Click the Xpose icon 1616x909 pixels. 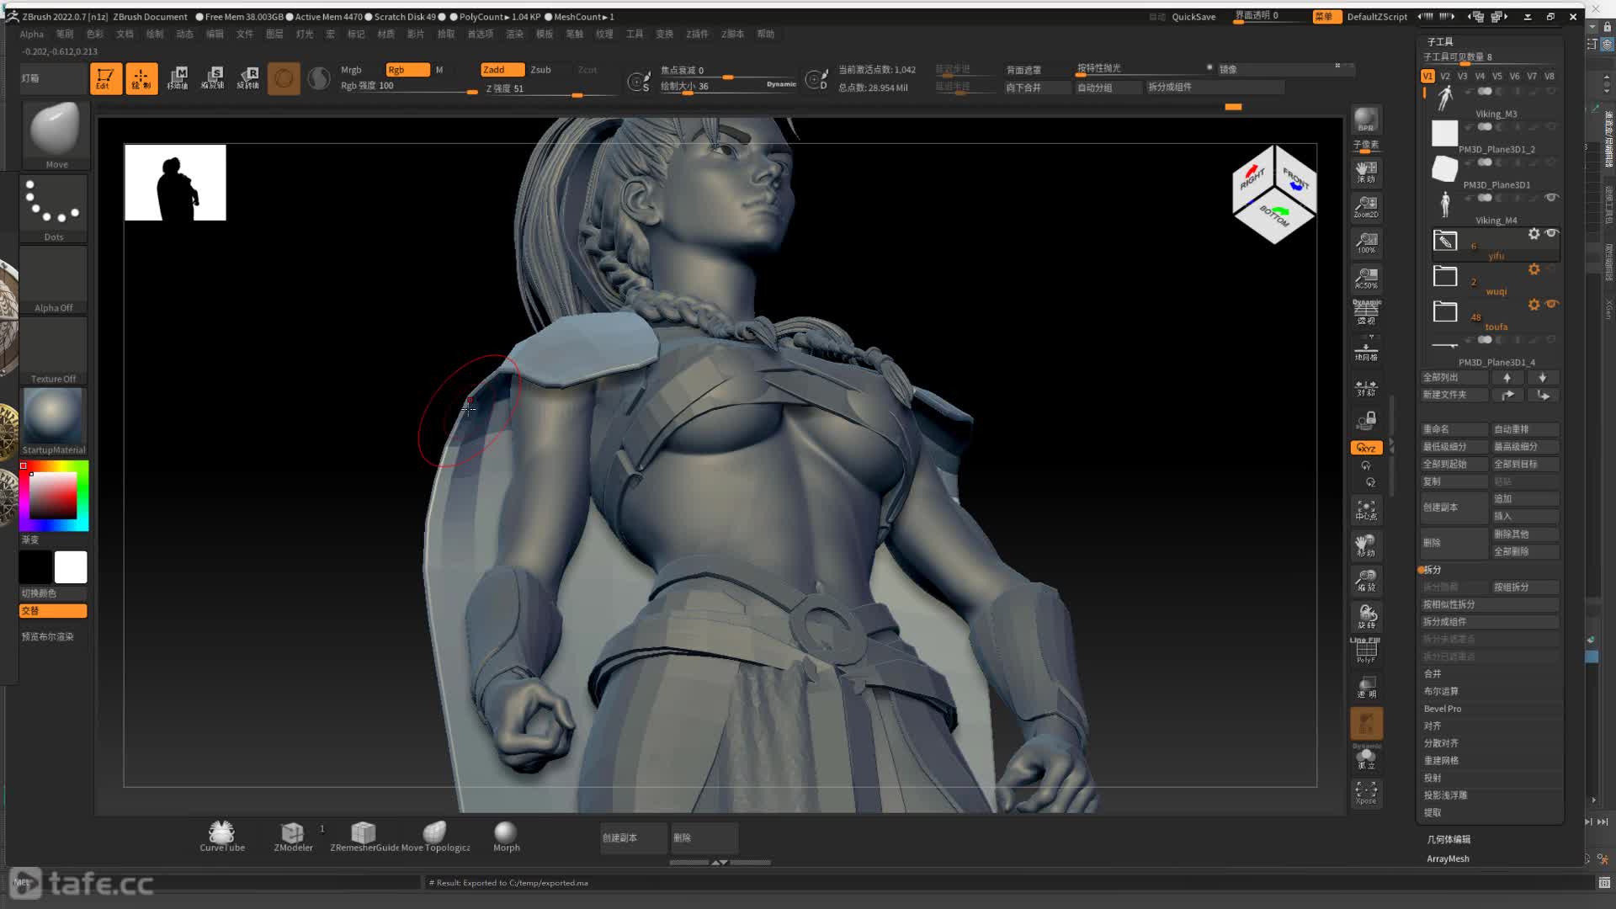(x=1366, y=793)
